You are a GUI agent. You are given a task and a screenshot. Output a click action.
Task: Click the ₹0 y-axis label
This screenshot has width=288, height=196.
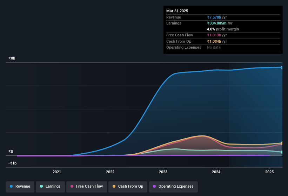11,152
